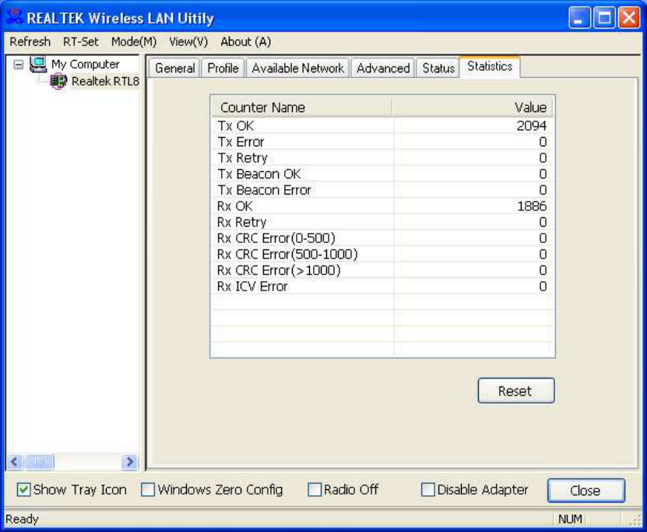Select the Statistics tab
The image size is (647, 532).
point(490,66)
